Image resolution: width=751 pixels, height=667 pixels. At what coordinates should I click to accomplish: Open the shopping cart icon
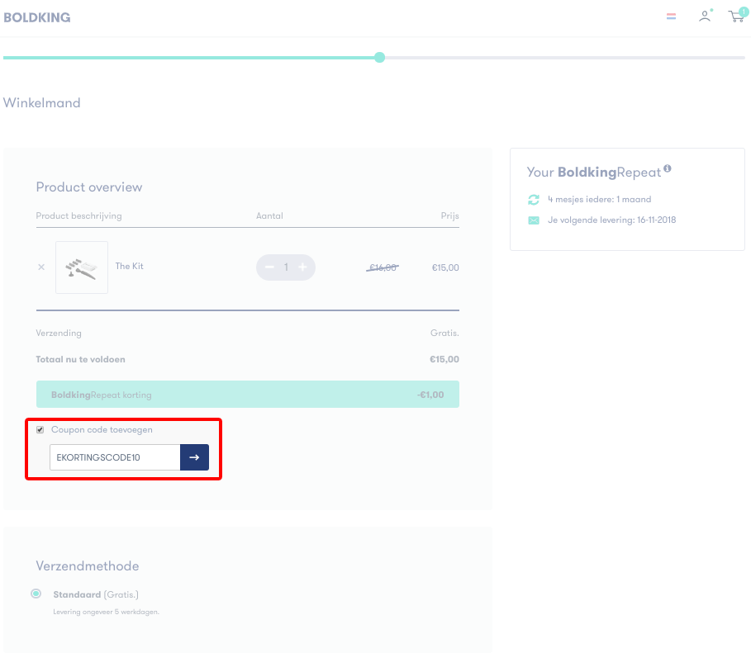(x=737, y=16)
